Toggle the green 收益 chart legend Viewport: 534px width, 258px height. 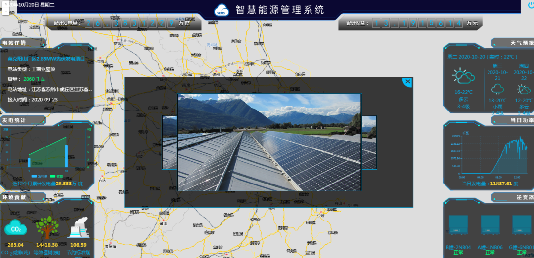[x=55, y=176]
